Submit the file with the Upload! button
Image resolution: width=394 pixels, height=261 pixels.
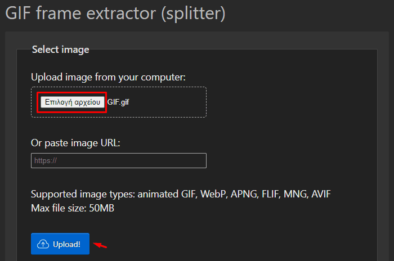point(60,244)
